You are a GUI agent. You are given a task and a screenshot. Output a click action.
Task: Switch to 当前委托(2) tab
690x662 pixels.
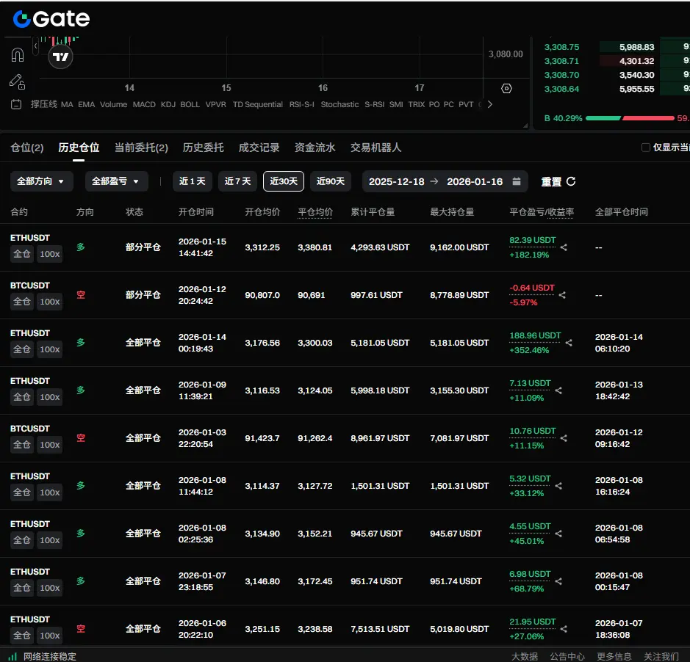tap(141, 148)
